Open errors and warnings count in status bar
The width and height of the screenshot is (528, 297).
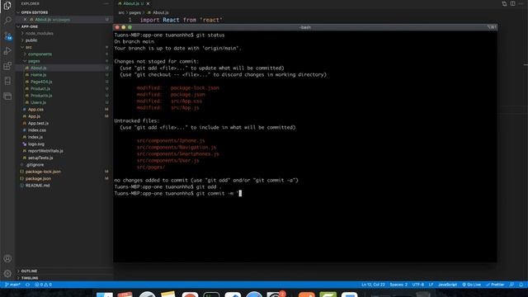(43, 285)
